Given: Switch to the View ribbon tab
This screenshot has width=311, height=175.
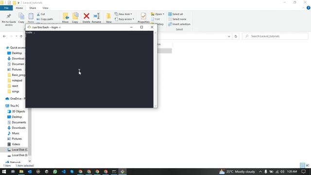Looking at the screenshot, I should pos(45,8).
